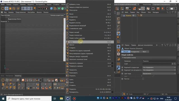Viewport: 179px width, 101px height.
Task: Open Видимый при рендеринге dropdown
Action: pos(159,70)
